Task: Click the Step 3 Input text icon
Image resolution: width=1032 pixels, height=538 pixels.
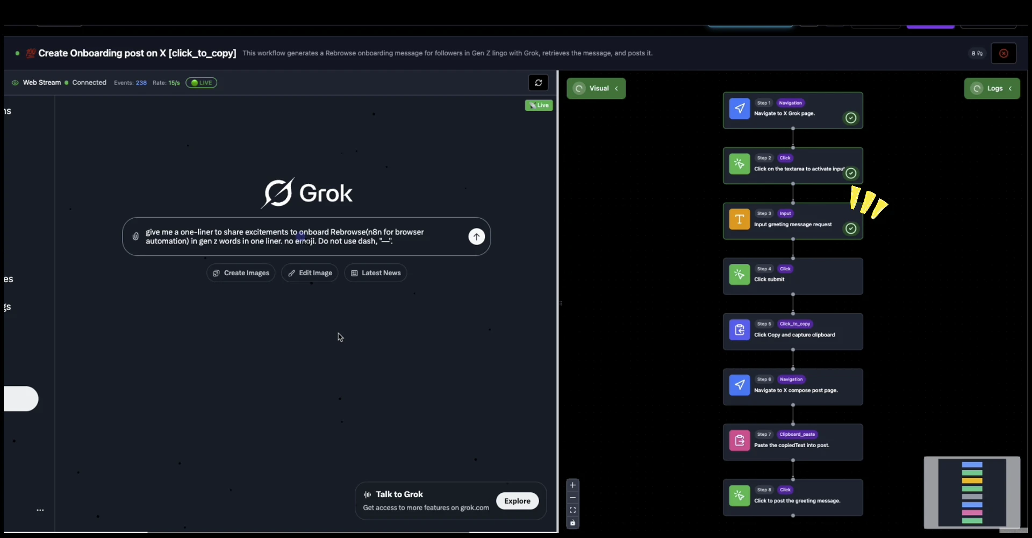Action: click(x=739, y=219)
